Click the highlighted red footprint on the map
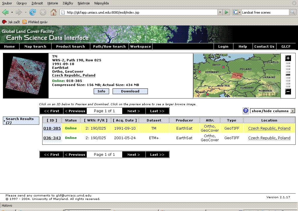This screenshot has height=211, width=298. (237, 75)
